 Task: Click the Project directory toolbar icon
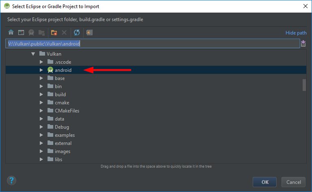pos(31,32)
